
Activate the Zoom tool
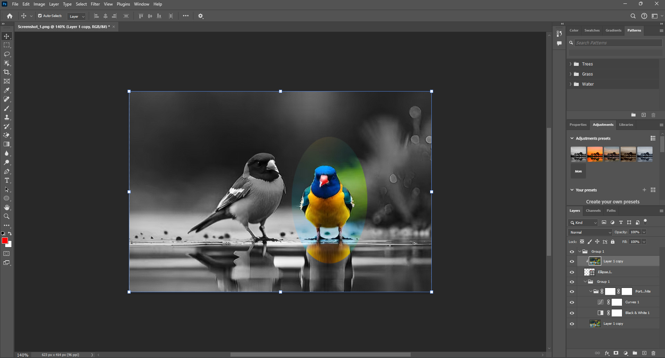point(7,216)
